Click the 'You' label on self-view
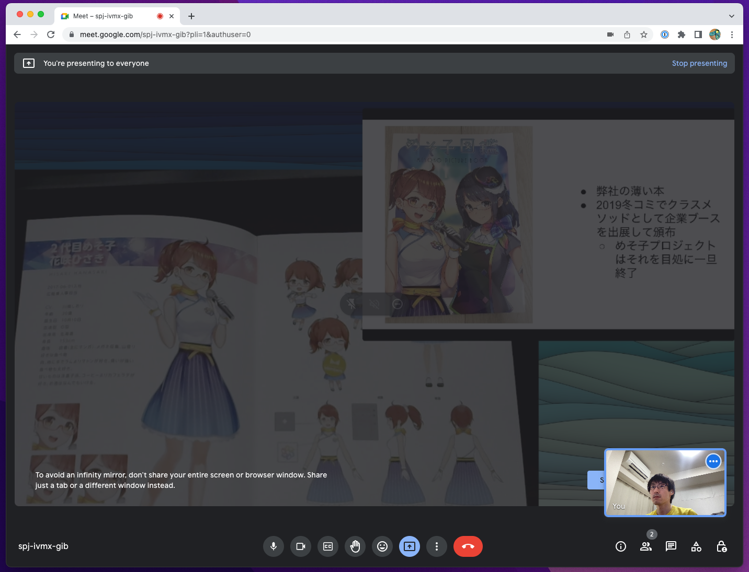 point(619,506)
